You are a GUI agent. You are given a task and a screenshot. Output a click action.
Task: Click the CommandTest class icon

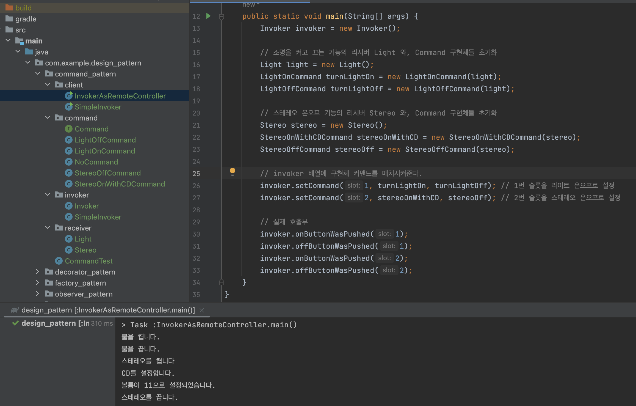pyautogui.click(x=59, y=261)
